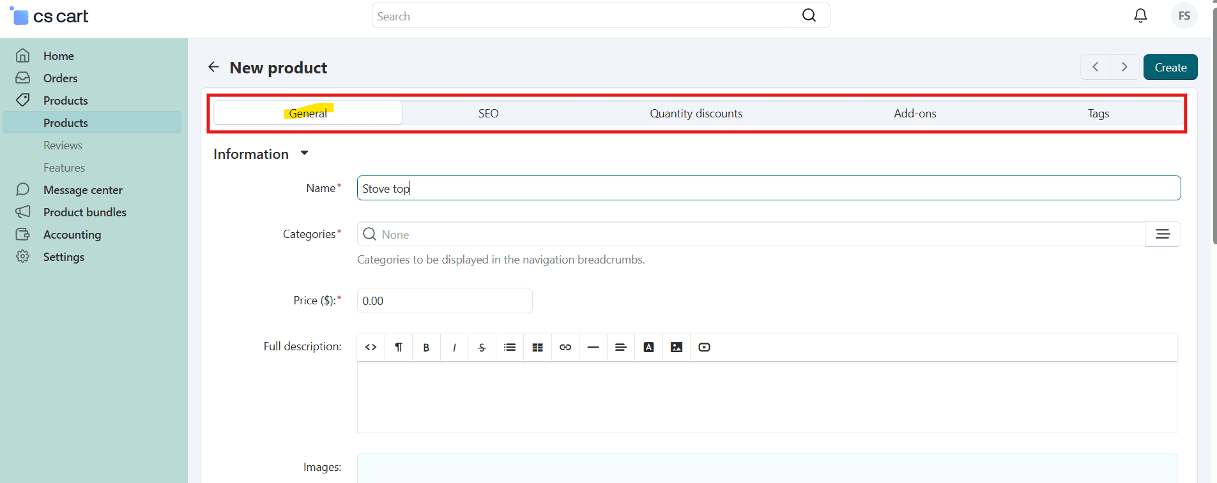Collapse the Information section
The height and width of the screenshot is (483, 1217).
[x=304, y=153]
